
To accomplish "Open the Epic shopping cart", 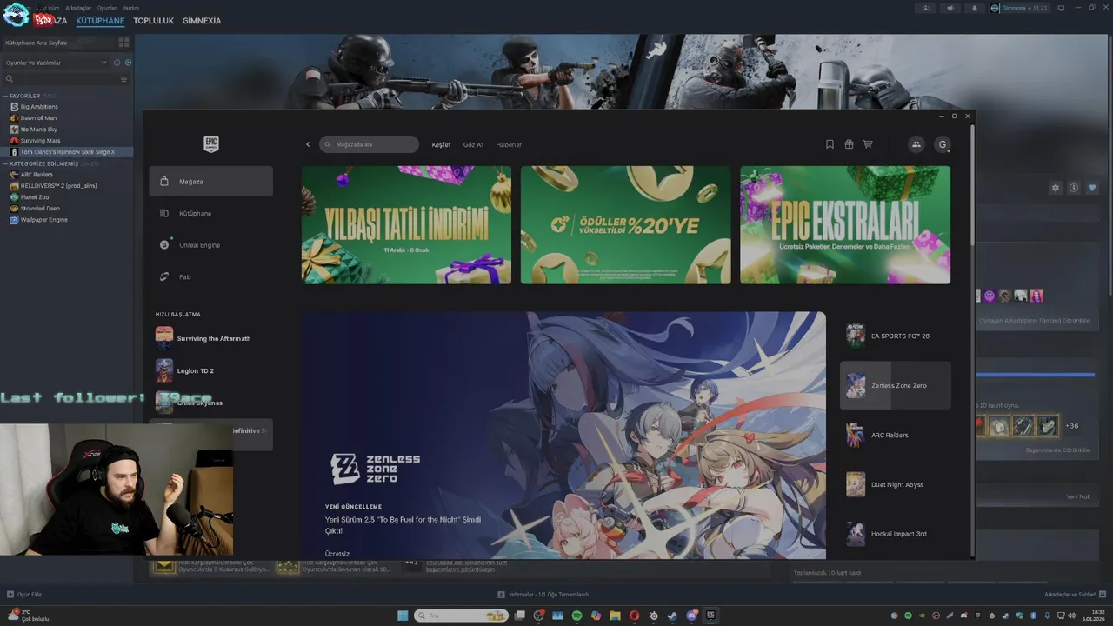I will (x=868, y=144).
